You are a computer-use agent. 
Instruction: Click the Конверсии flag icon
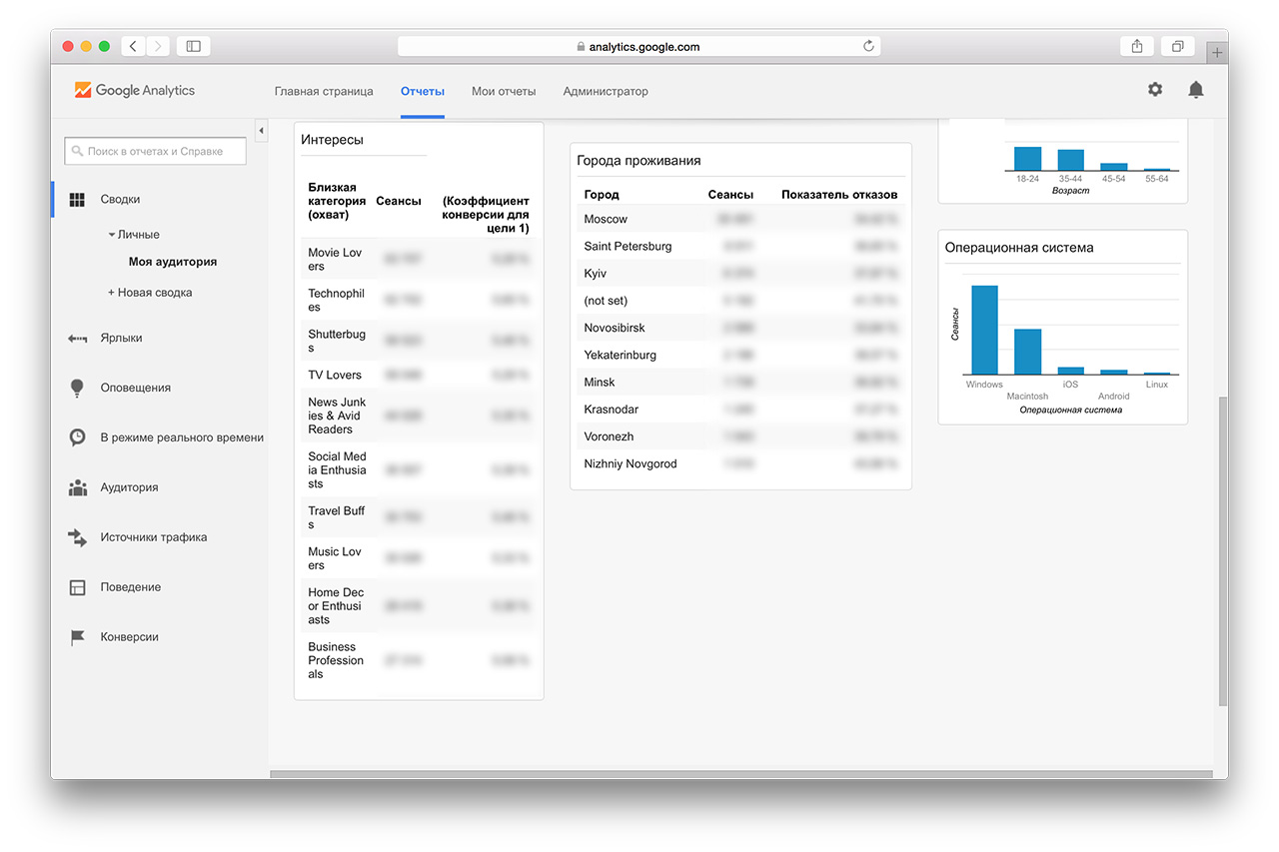[77, 637]
